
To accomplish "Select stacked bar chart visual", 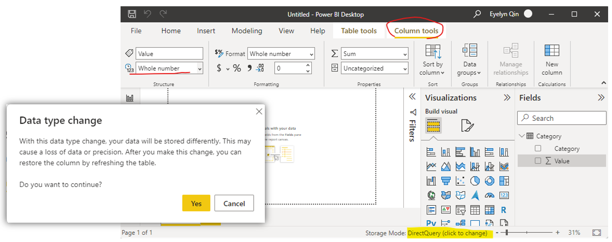I will point(431,152).
